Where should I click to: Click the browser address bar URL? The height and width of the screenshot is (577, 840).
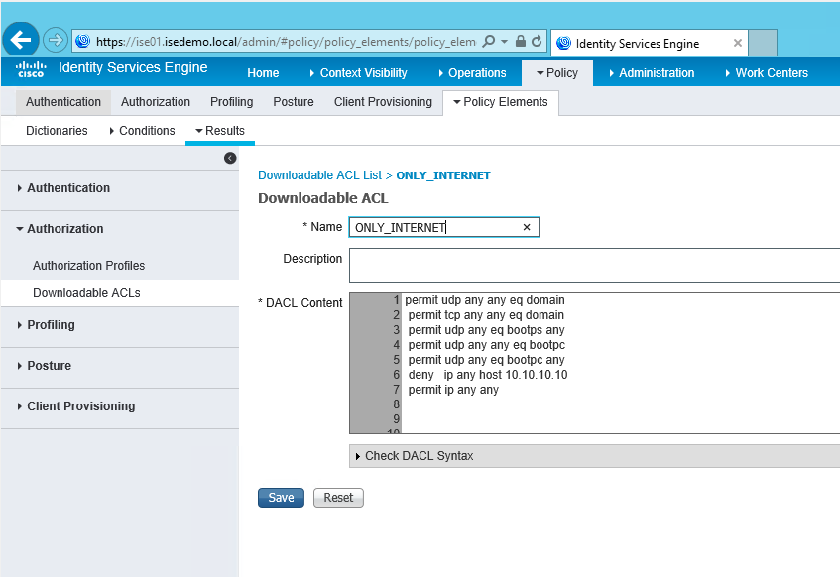tap(286, 42)
